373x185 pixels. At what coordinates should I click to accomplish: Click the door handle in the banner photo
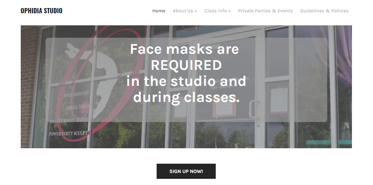pos(254,110)
